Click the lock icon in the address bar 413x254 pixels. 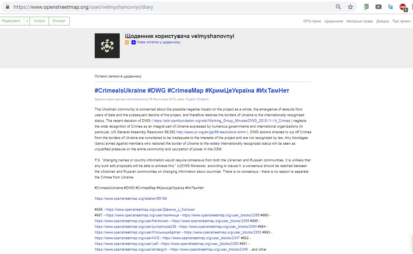point(8,7)
